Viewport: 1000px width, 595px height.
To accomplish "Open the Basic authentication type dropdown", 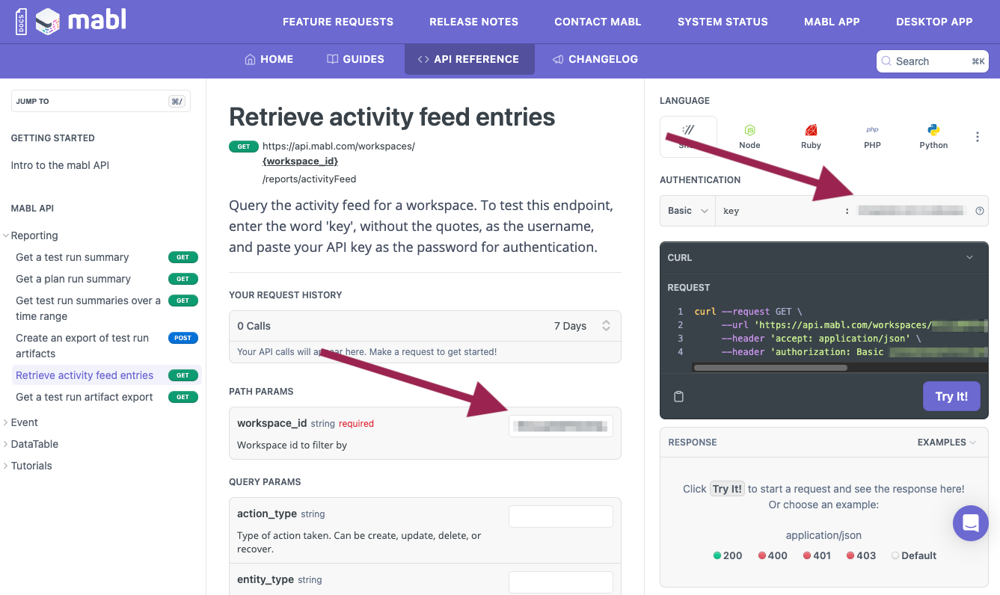I will pos(687,211).
